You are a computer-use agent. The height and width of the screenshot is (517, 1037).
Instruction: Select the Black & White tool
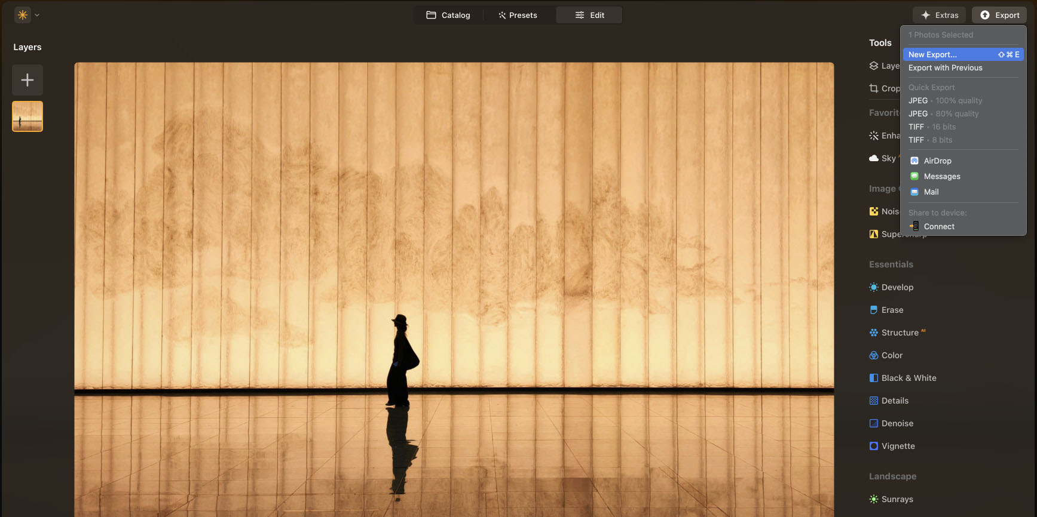908,378
